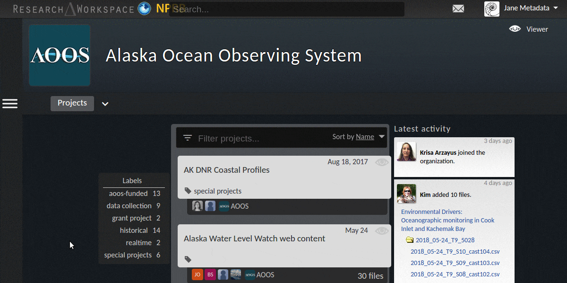Click the Research Workspace logo

point(75,9)
